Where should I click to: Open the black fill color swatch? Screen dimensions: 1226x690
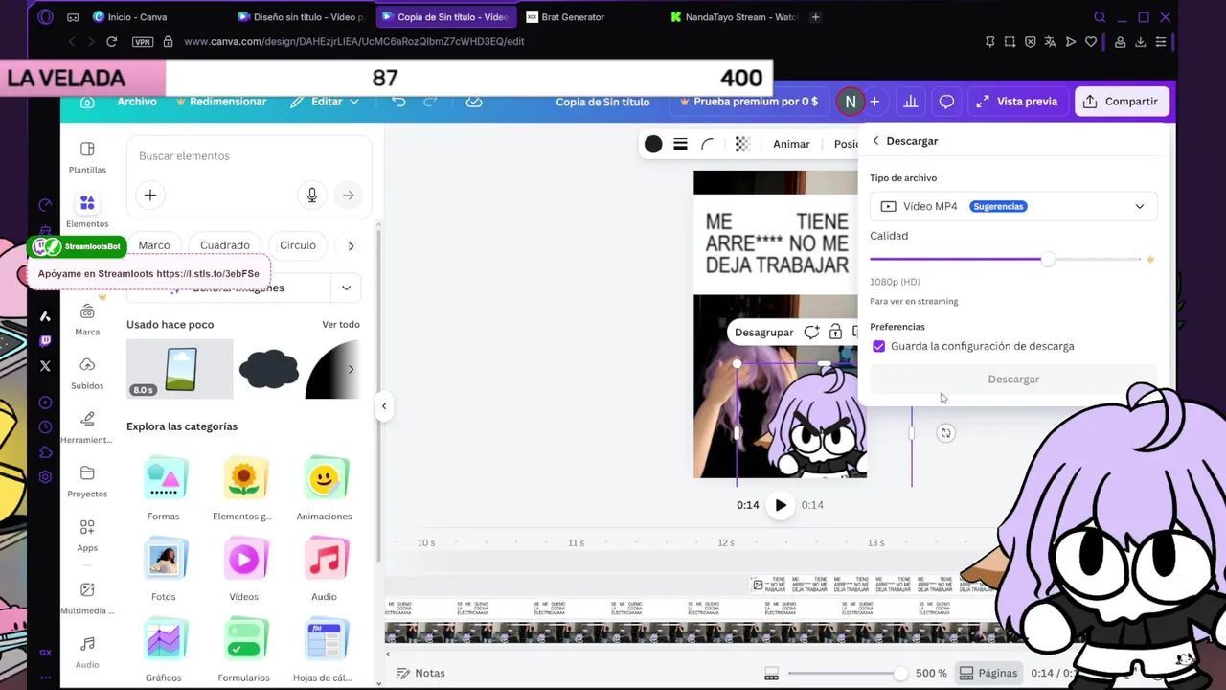pos(653,144)
